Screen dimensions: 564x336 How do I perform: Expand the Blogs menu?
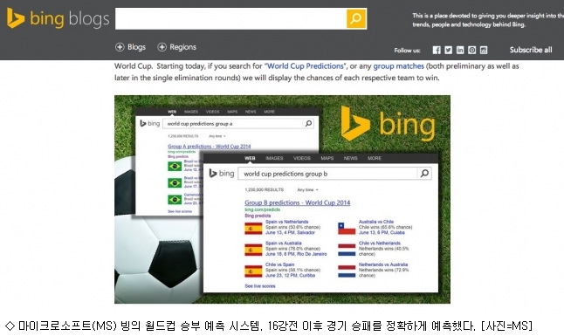[x=131, y=47]
